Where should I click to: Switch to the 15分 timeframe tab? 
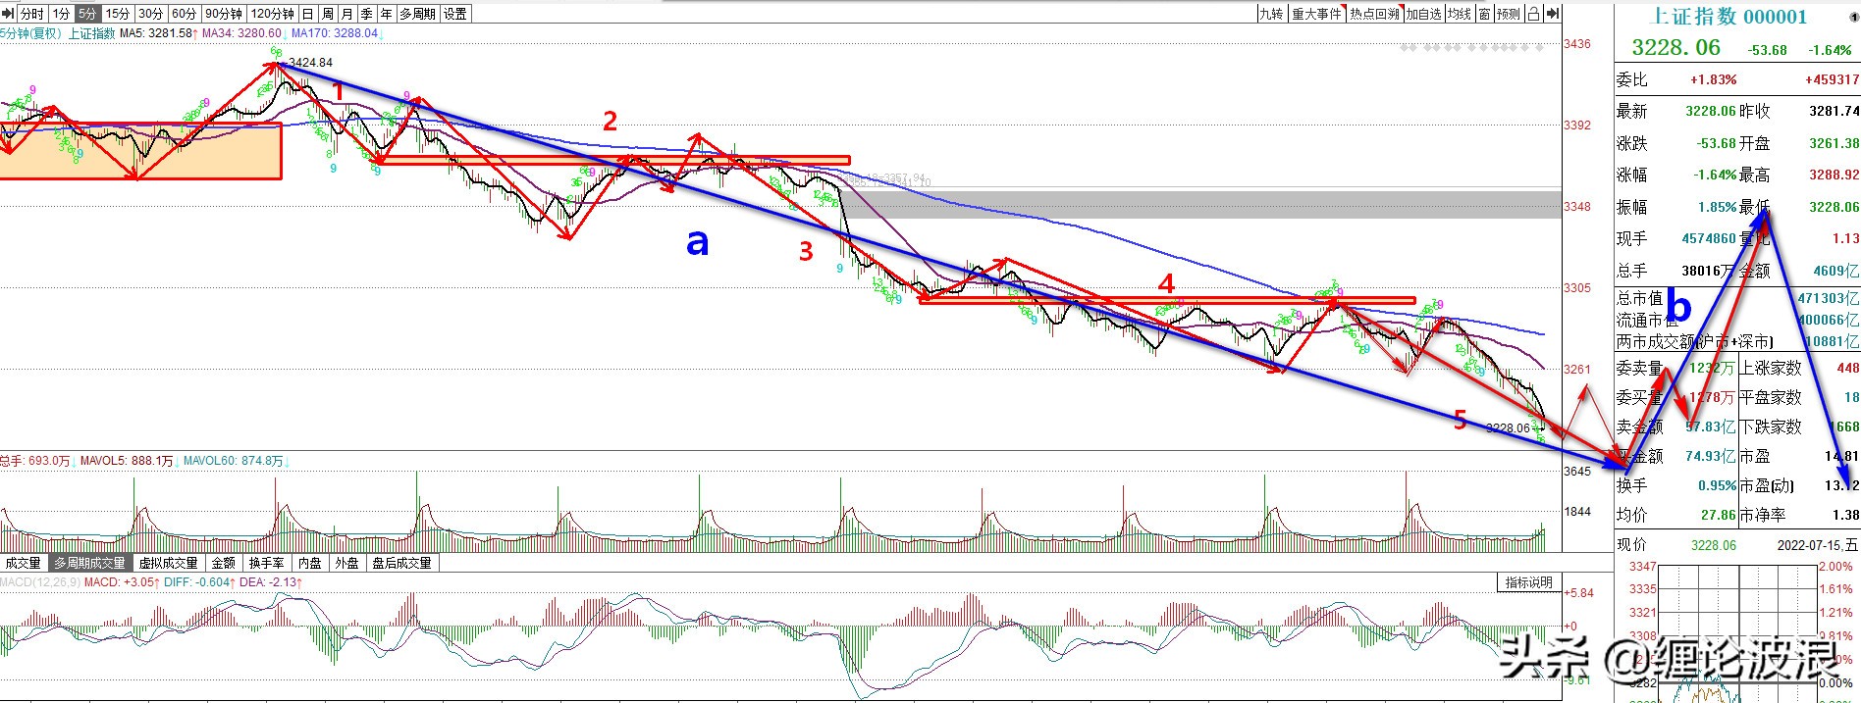pos(118,14)
